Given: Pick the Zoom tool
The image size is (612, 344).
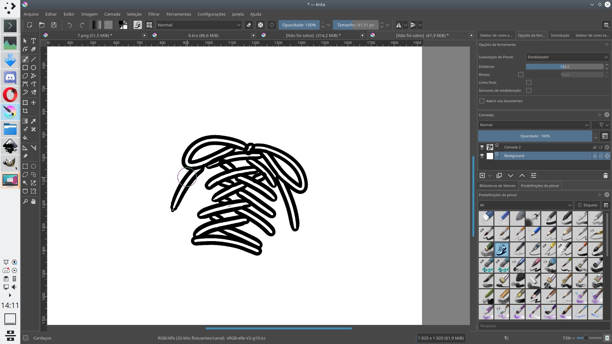Looking at the screenshot, I should point(25,201).
